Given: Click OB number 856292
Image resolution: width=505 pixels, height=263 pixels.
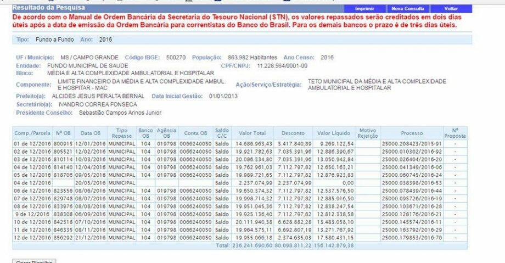Looking at the screenshot, I should click(63, 238).
